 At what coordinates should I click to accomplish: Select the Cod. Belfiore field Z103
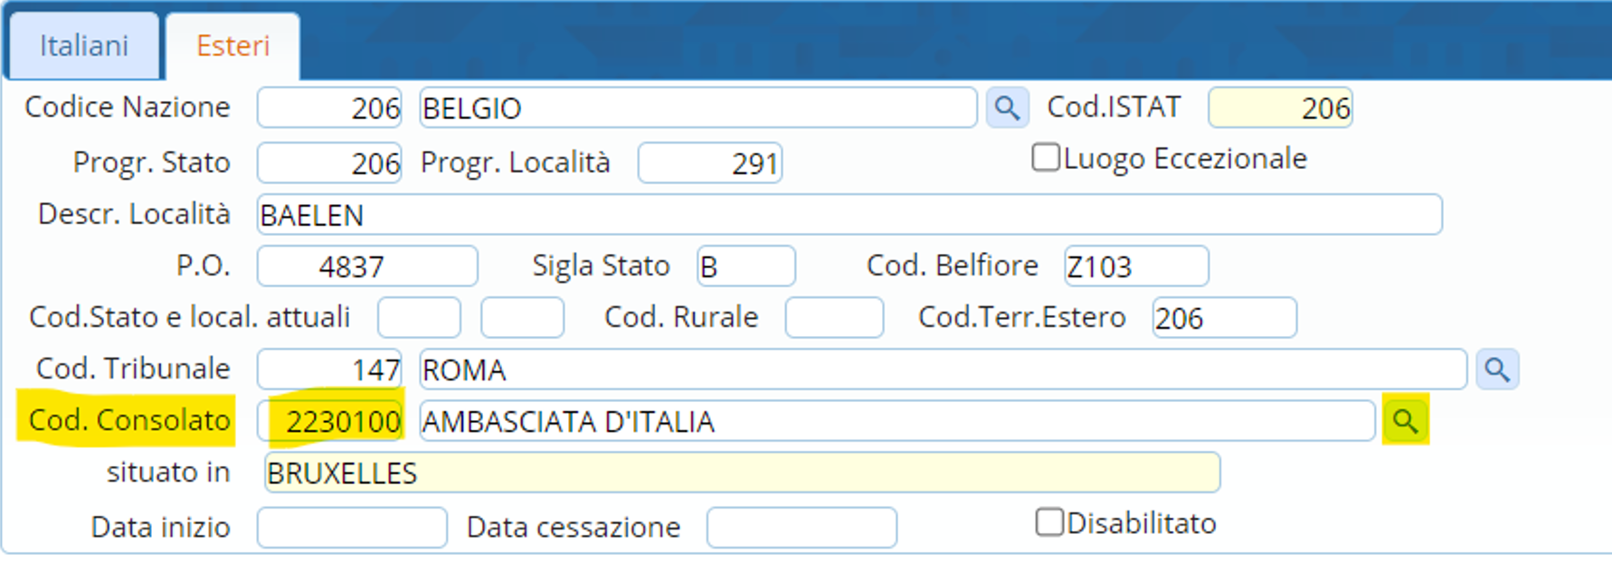(1135, 266)
